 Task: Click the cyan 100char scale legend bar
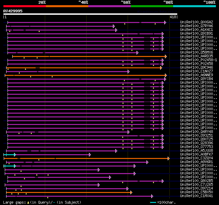pyautogui.click(x=153, y=202)
